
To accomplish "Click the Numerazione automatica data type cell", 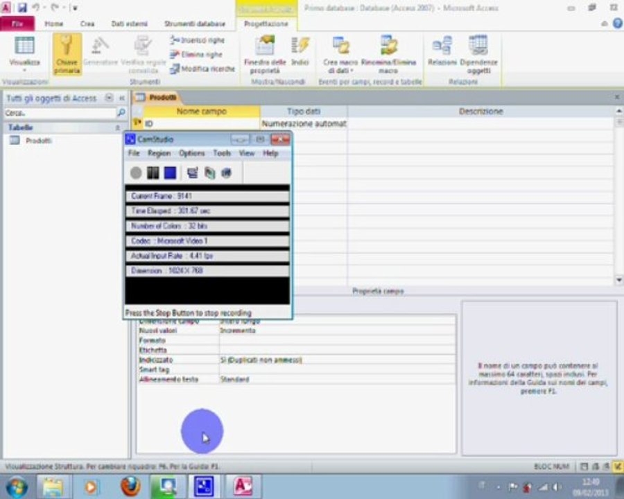I will 304,124.
